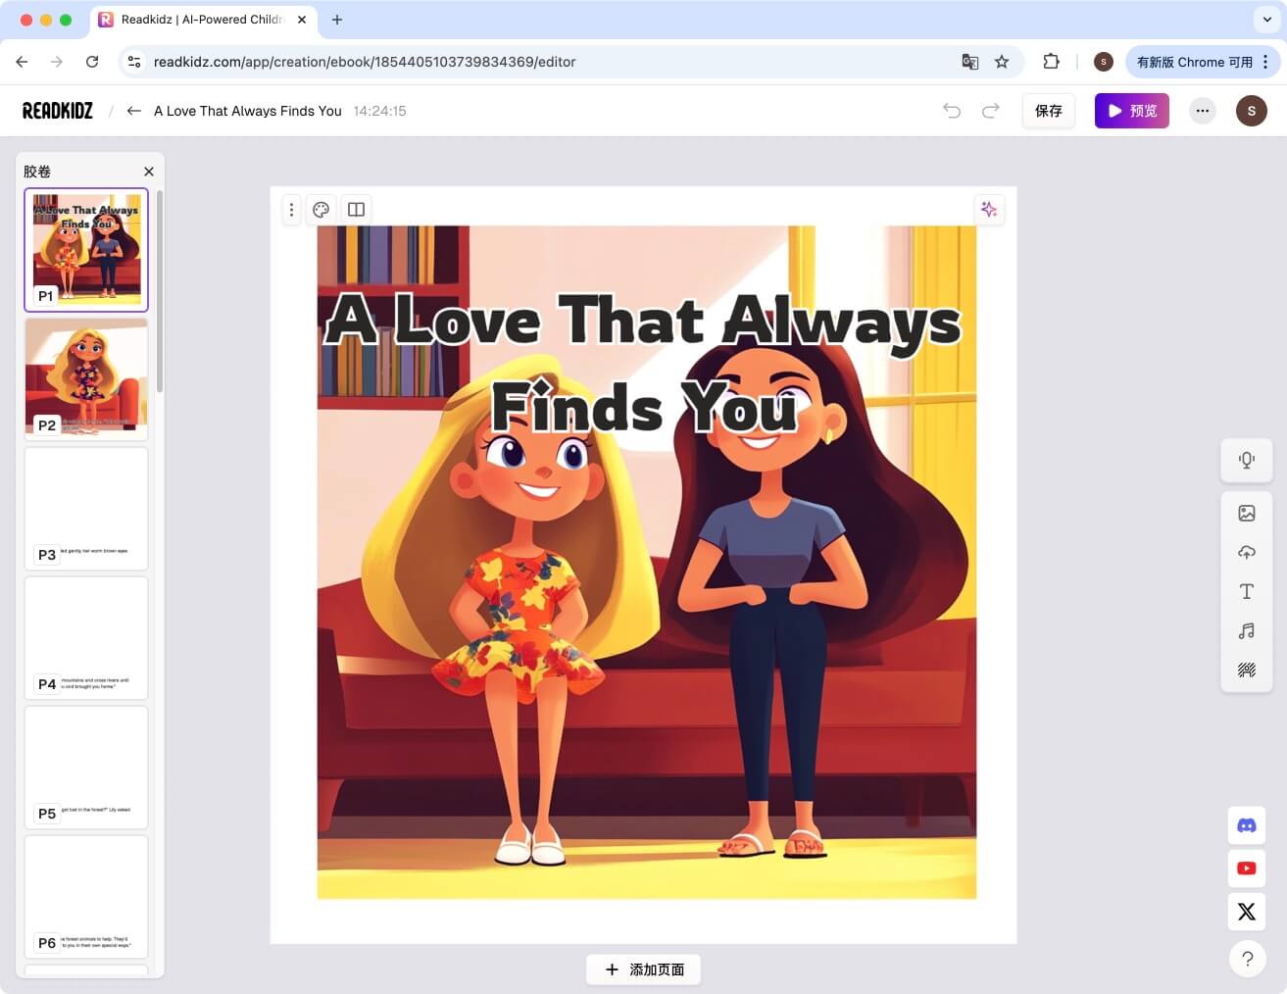Select the two-page spread view icon

(x=355, y=209)
